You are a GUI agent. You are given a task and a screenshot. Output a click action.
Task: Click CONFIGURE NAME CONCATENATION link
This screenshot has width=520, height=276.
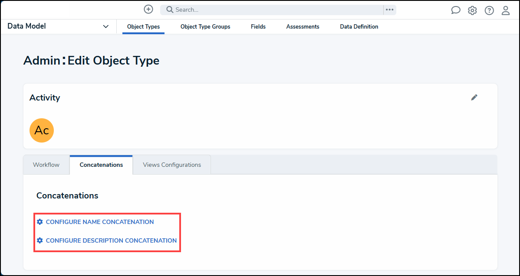(100, 222)
